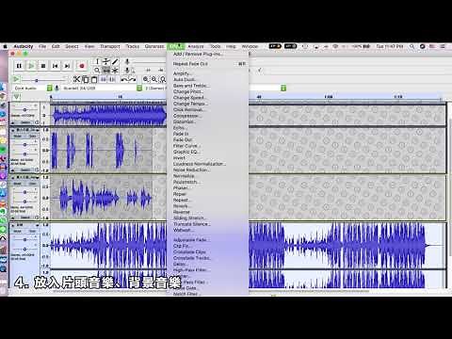Viewport: 452px width, 339px height.
Task: Select the Multi-Tool asterisk icon
Action: [x=115, y=71]
